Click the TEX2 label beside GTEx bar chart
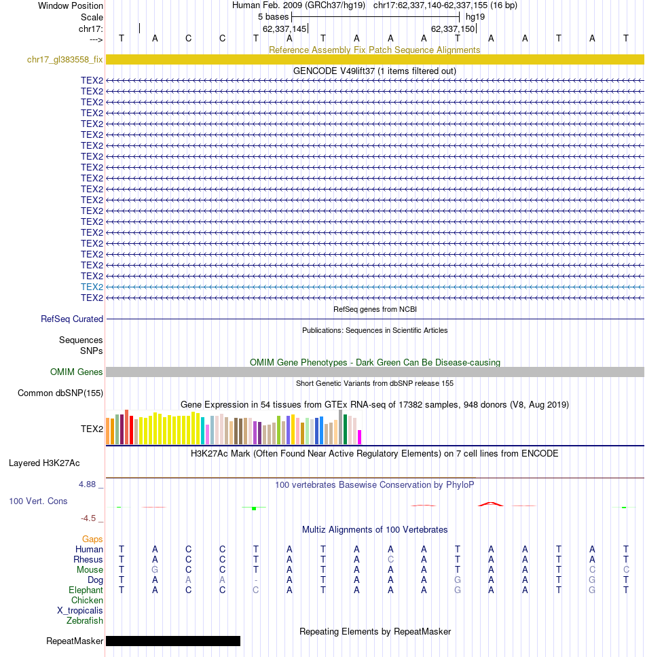 click(92, 429)
